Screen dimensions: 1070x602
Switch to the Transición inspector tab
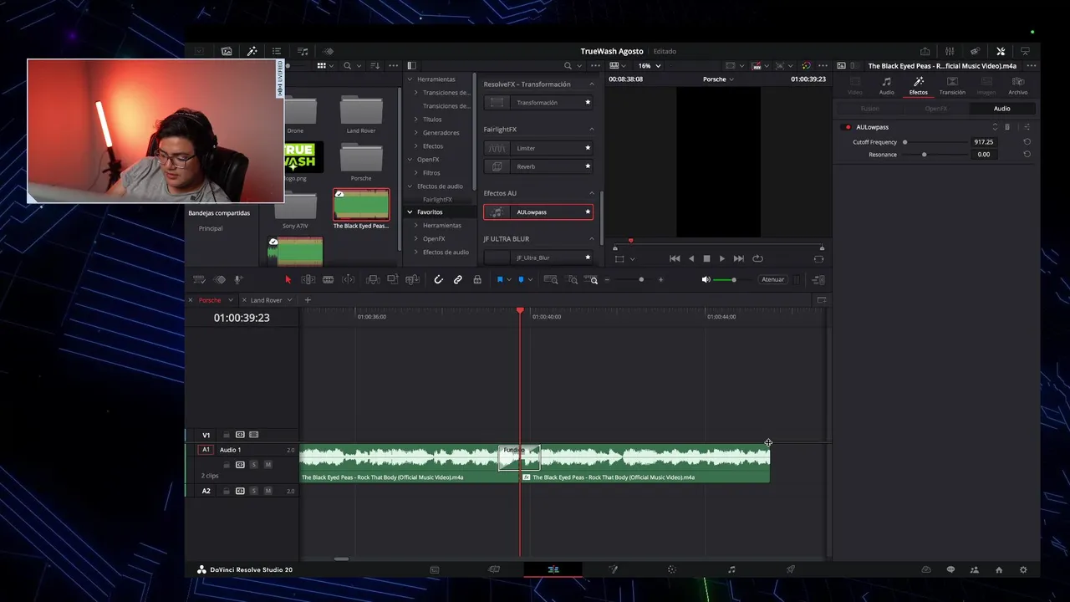pos(952,85)
